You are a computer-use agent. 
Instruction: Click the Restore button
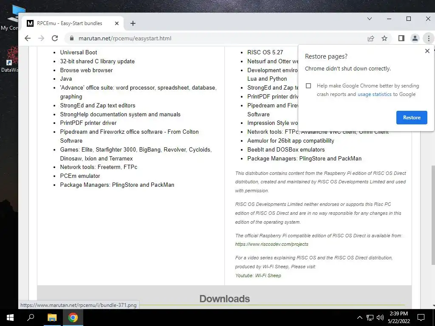click(412, 118)
